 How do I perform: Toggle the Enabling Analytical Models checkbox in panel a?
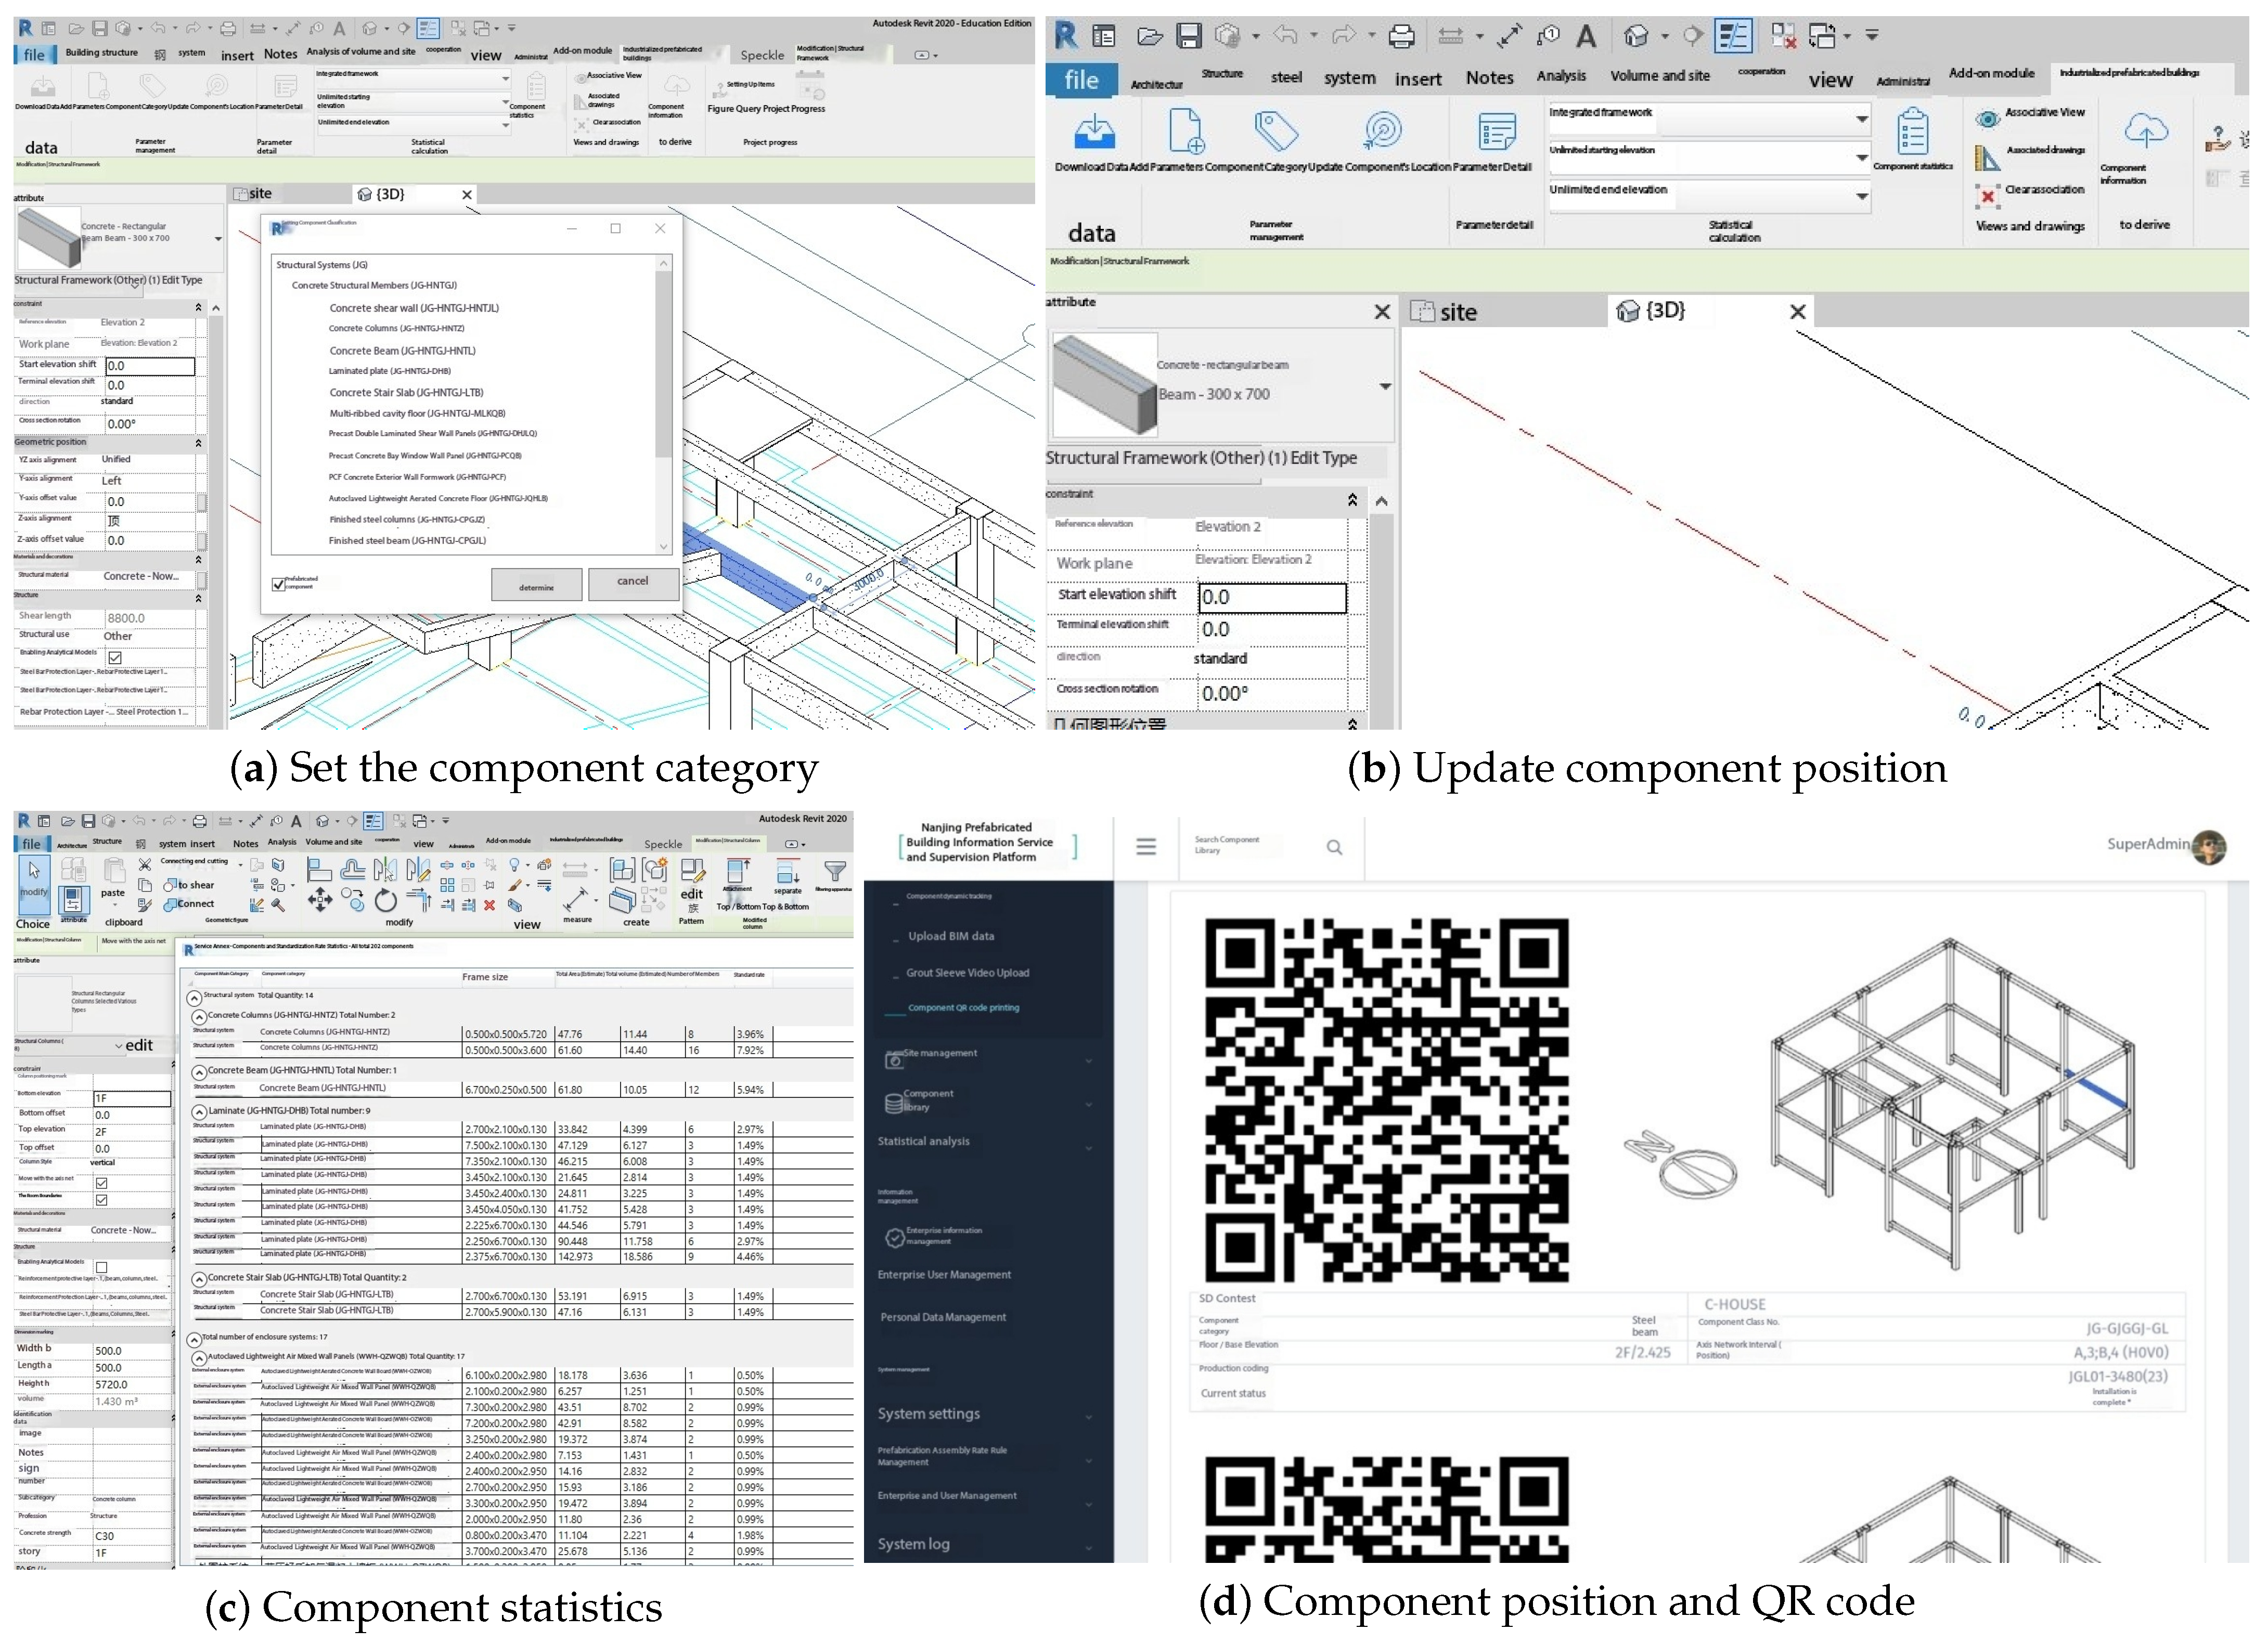[x=115, y=657]
